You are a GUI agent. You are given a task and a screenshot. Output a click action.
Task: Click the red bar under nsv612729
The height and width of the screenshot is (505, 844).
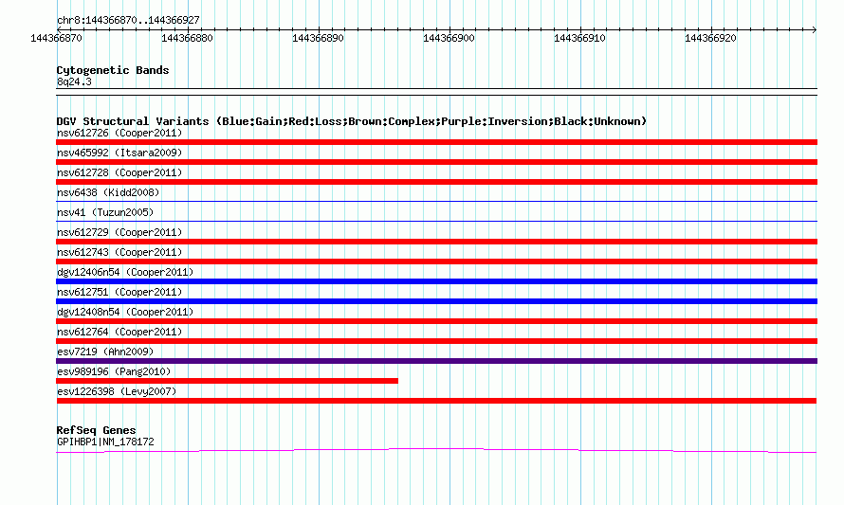click(436, 242)
